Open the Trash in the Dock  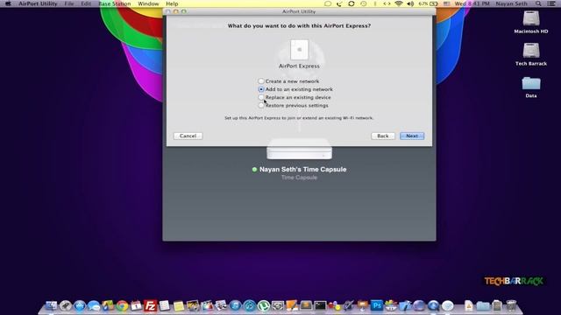[x=511, y=305]
